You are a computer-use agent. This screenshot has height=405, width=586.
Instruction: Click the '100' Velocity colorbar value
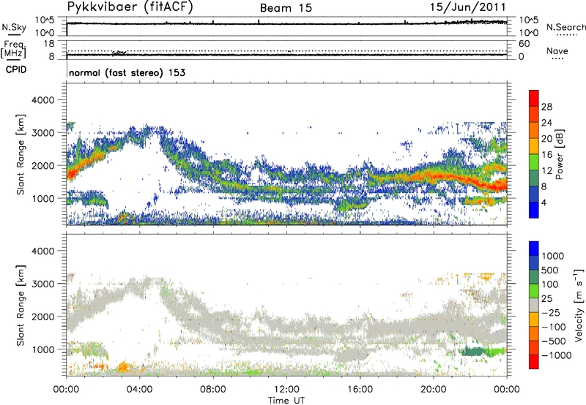550,284
